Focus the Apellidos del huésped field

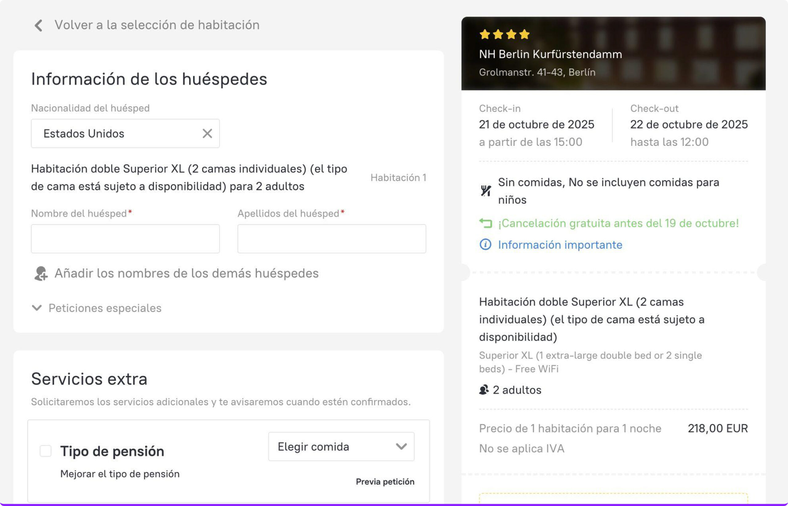[332, 239]
